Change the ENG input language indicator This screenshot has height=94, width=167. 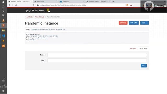point(3,81)
